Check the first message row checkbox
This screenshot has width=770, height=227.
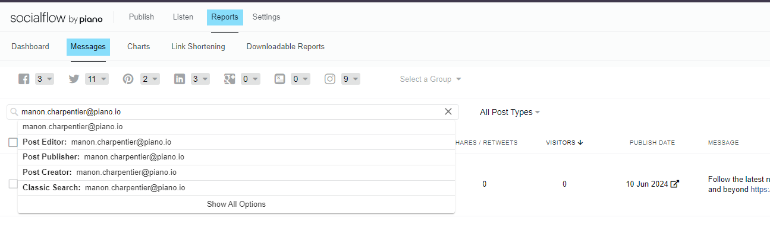pyautogui.click(x=13, y=184)
